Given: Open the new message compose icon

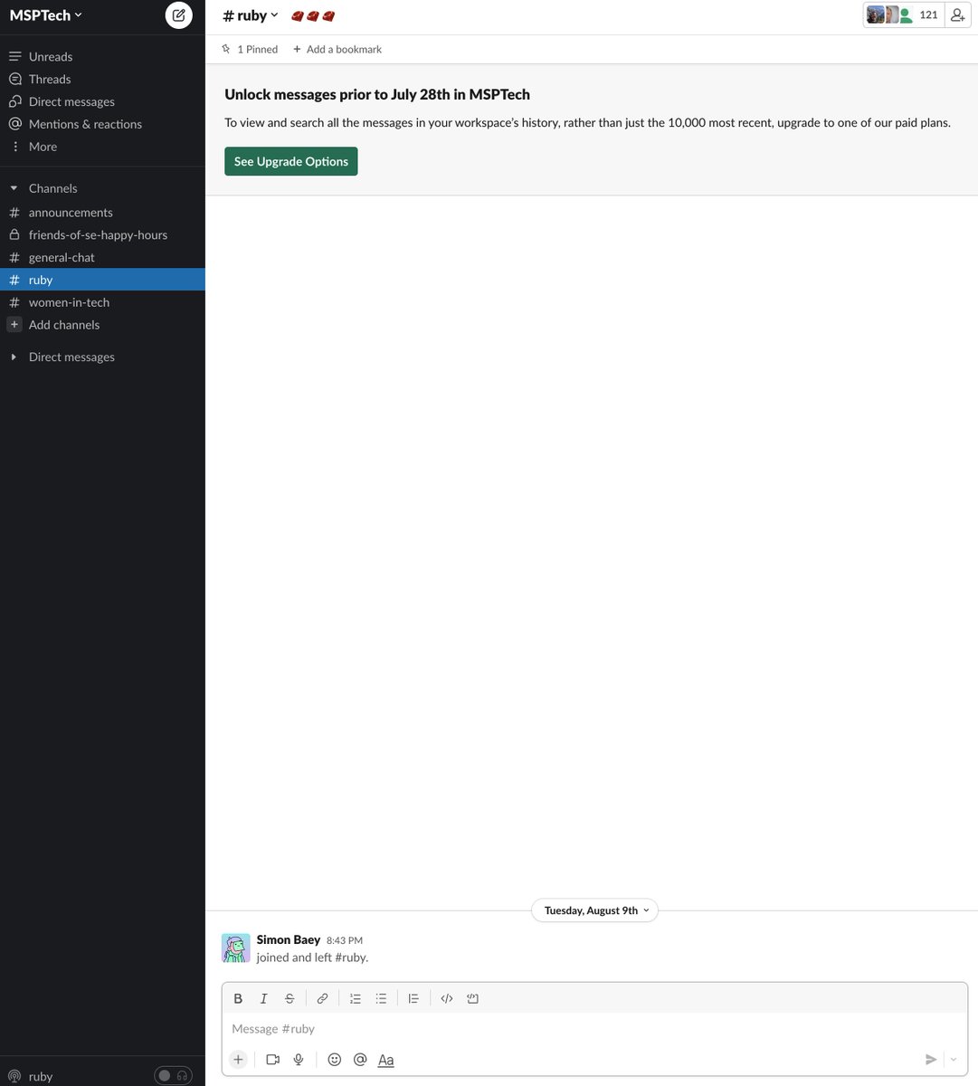Looking at the screenshot, I should tap(178, 14).
